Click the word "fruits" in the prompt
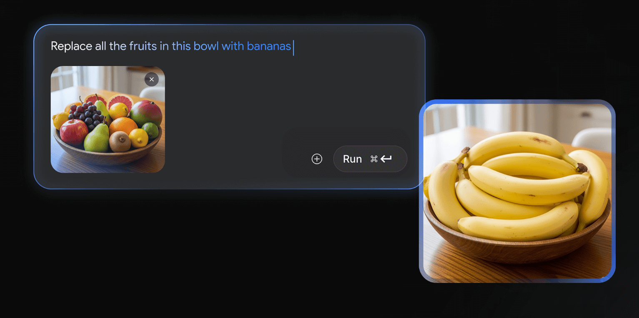The height and width of the screenshot is (318, 639). coord(143,46)
